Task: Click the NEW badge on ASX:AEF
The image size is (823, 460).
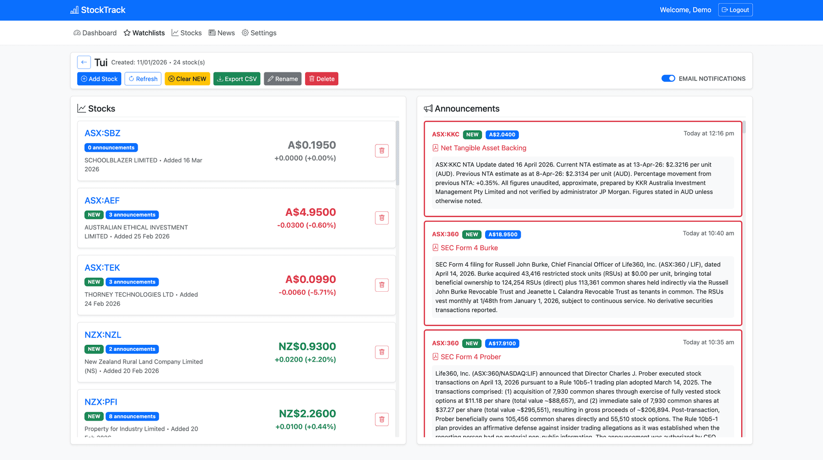Action: pyautogui.click(x=94, y=215)
